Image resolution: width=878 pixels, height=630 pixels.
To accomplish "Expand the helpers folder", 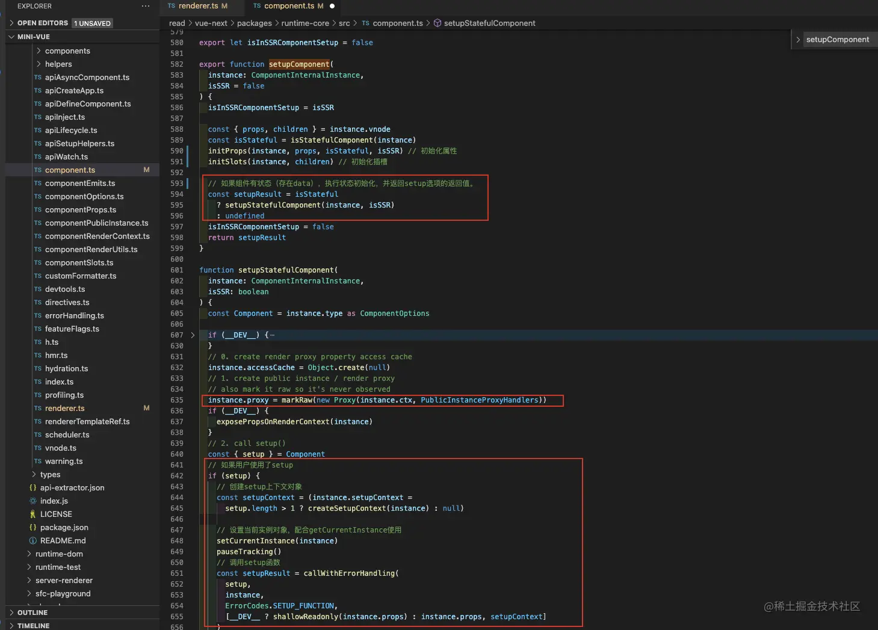I will pyautogui.click(x=39, y=64).
